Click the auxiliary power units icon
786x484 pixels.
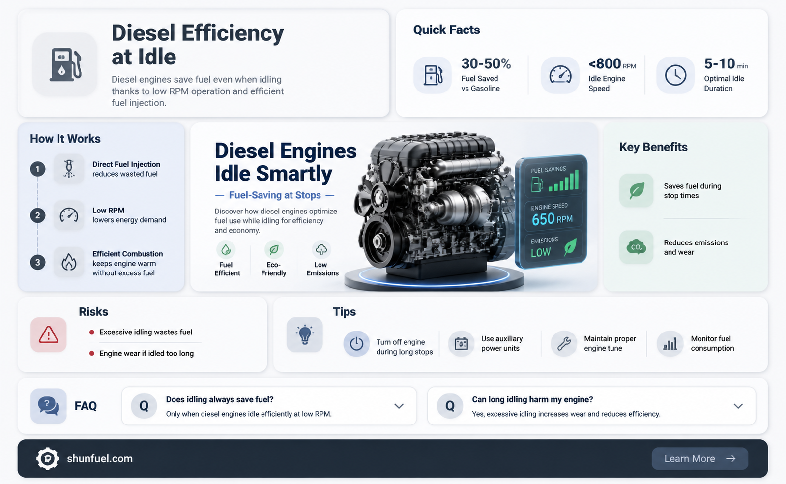point(461,343)
